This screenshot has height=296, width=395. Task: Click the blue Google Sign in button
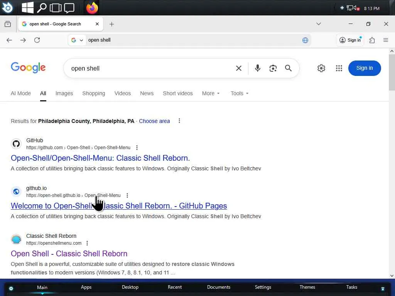coord(365,68)
